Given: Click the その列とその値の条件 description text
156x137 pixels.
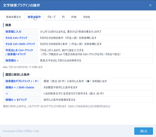Looking at the screenshot, I should pyautogui.click(x=68, y=38).
